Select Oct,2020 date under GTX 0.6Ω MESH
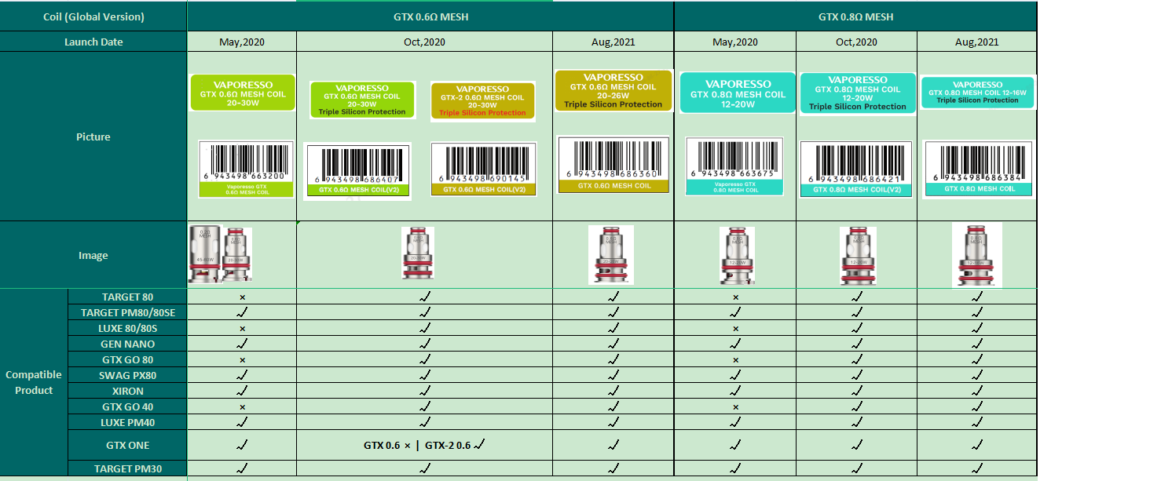The image size is (1150, 481). tap(424, 42)
